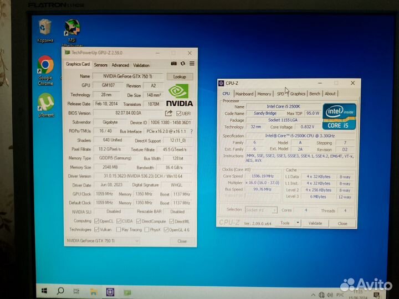Toggle the OpenGL 4.6 checkbox

[166, 230]
